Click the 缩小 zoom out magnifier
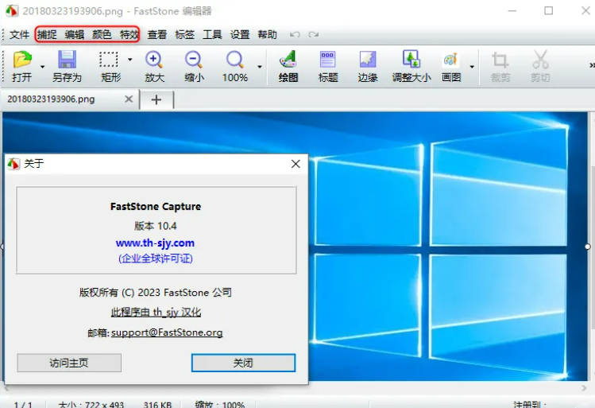Image resolution: width=595 pixels, height=408 pixels. tap(194, 60)
